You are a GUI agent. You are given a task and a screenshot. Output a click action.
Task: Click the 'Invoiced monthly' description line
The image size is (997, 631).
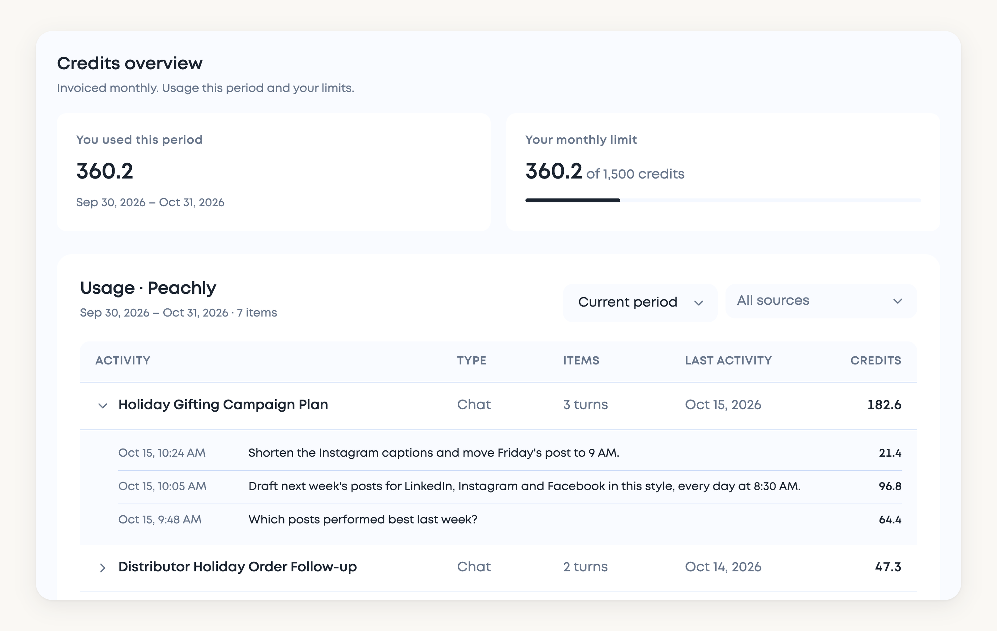pyautogui.click(x=205, y=88)
